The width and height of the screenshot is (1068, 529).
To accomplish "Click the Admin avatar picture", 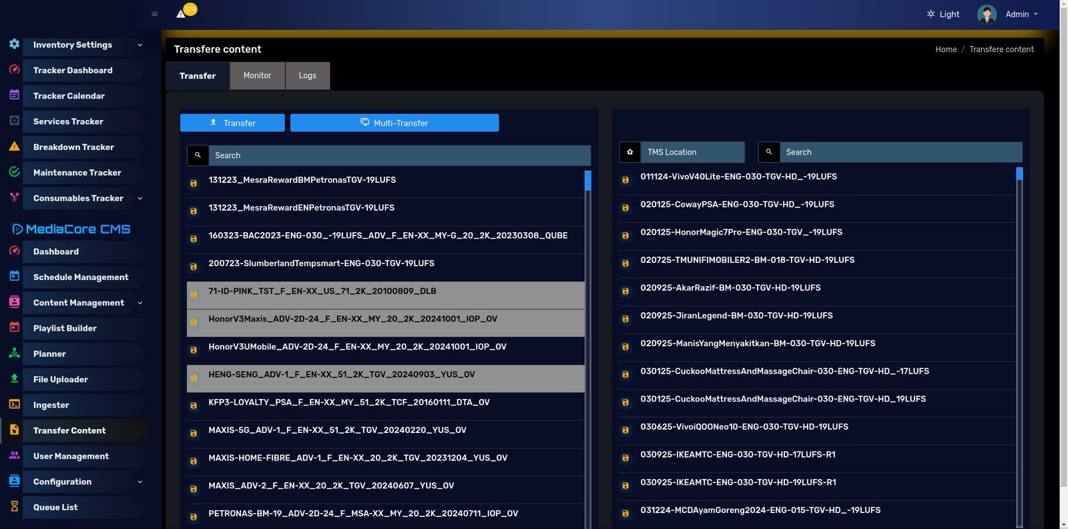I will click(x=987, y=14).
